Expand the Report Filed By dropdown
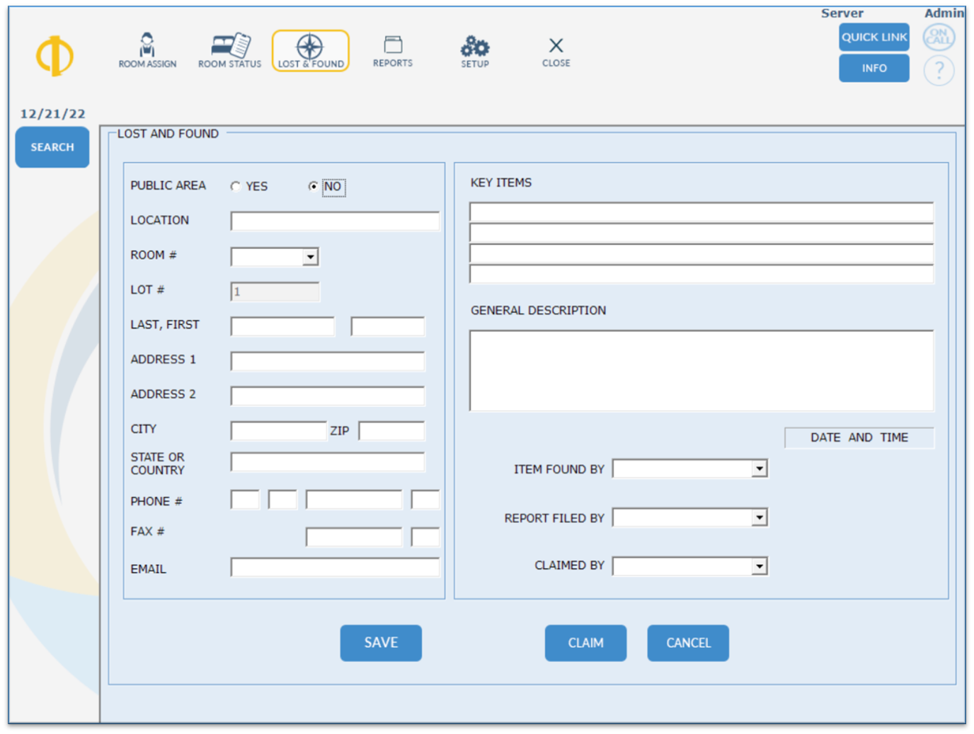The height and width of the screenshot is (734, 974). point(759,517)
